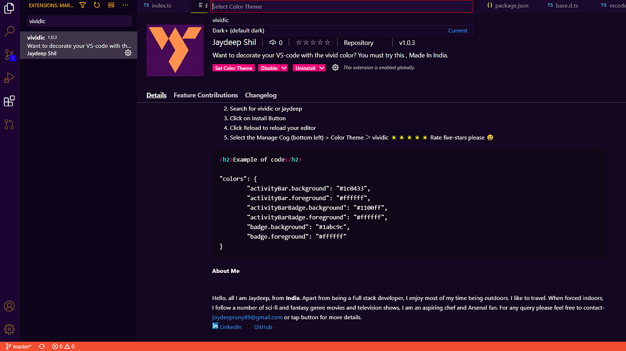
Task: Click the Select Color Theme input field
Action: click(342, 6)
